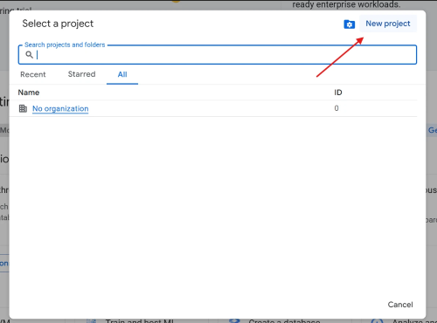Click the database icon beside Create a database
The width and height of the screenshot is (437, 323).
coord(234,321)
